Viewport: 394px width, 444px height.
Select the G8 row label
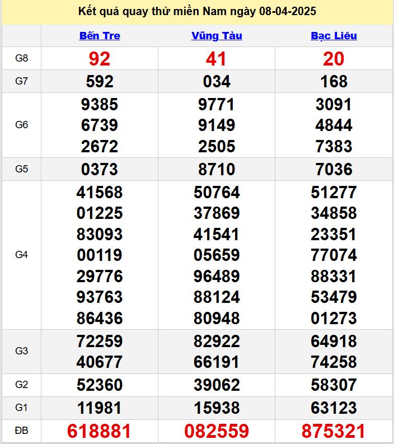pyautogui.click(x=21, y=58)
